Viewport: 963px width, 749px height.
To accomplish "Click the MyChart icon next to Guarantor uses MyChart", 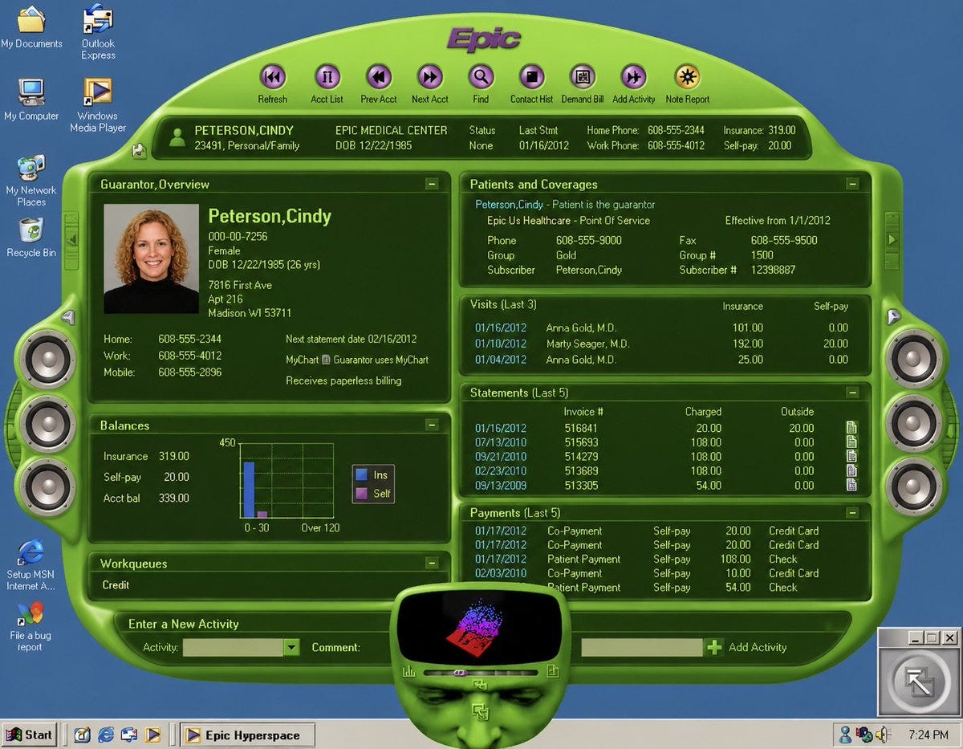I will pyautogui.click(x=326, y=360).
